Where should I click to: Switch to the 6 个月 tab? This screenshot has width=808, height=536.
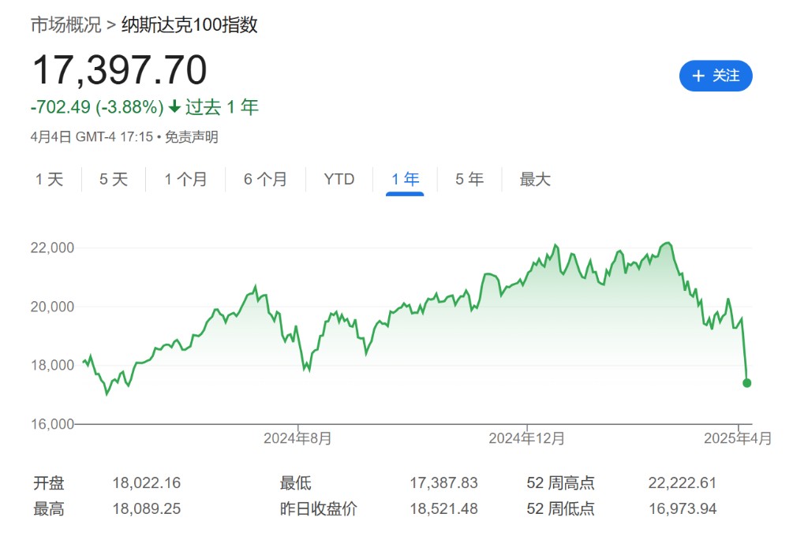click(x=265, y=179)
